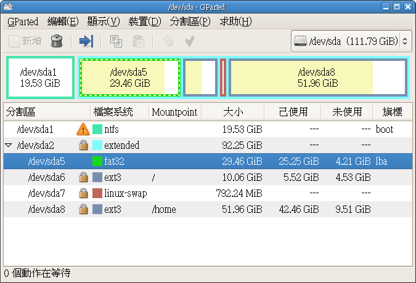Click the Resize/Move arrow toolbar icon
This screenshot has height=283, width=416.
coord(86,41)
